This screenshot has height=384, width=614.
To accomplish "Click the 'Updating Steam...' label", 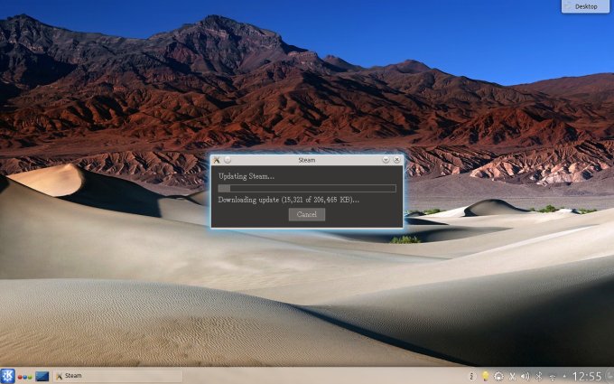I will click(x=247, y=176).
